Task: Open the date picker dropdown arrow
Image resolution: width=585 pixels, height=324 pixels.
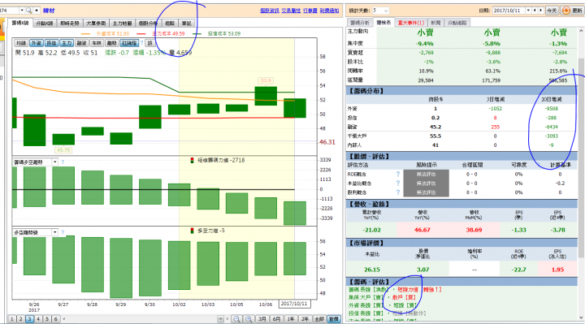Action: pos(528,11)
